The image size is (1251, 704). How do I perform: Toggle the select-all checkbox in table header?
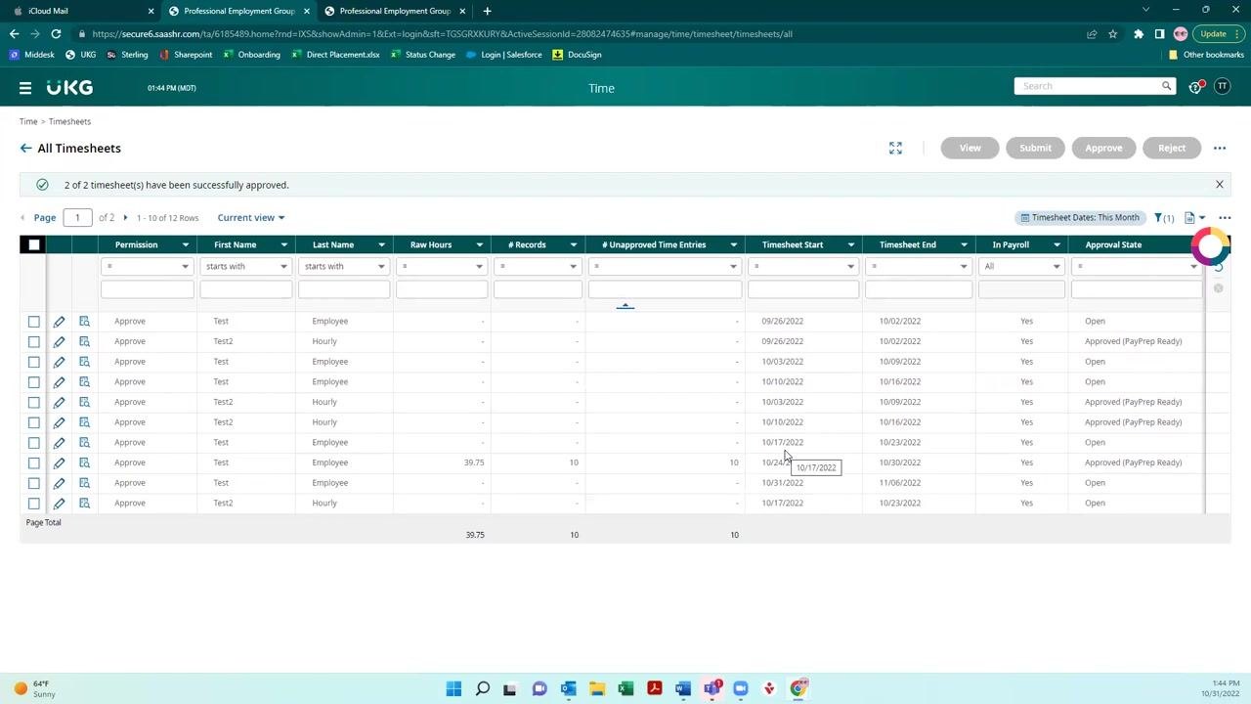click(x=34, y=244)
